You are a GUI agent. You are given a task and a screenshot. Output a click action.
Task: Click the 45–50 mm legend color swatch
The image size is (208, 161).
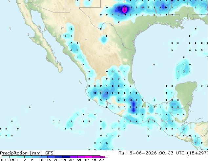click(96, 157)
